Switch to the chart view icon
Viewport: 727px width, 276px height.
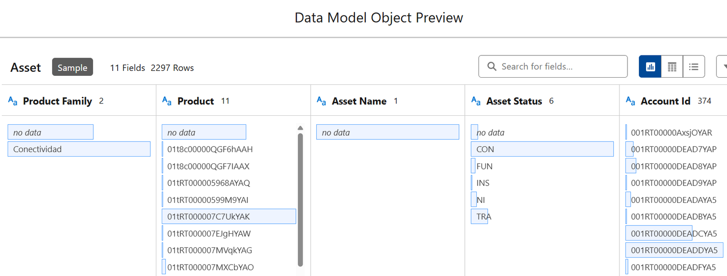click(650, 67)
